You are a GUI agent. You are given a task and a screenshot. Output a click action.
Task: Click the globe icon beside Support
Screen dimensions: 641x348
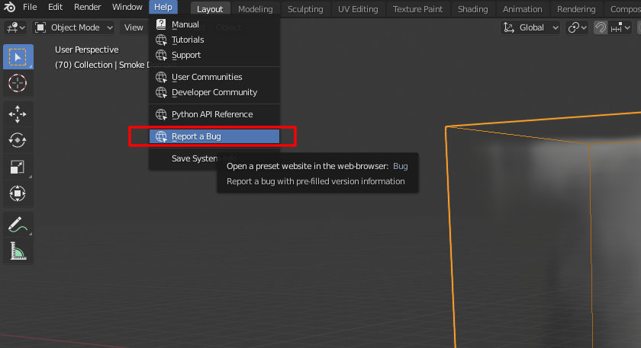[161, 55]
